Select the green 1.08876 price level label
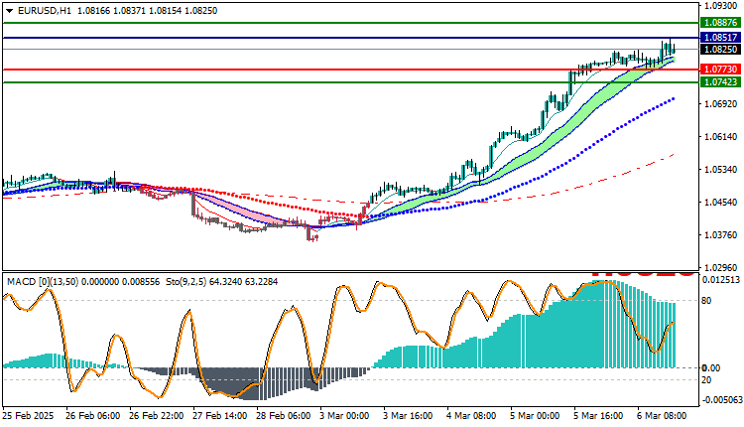This screenshot has height=427, width=744. pos(720,22)
